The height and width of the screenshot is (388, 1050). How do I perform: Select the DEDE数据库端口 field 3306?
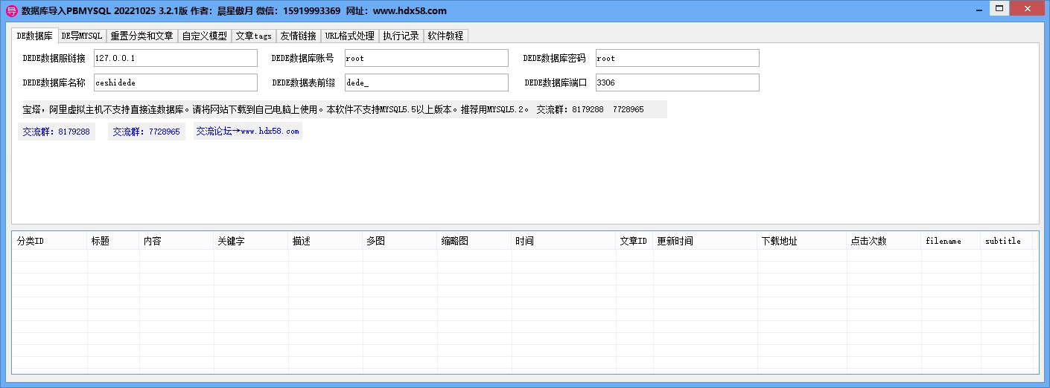click(x=677, y=83)
